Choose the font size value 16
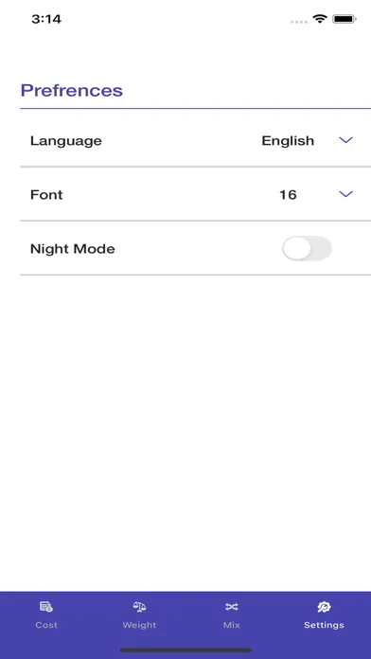The height and width of the screenshot is (659, 371). tap(288, 195)
